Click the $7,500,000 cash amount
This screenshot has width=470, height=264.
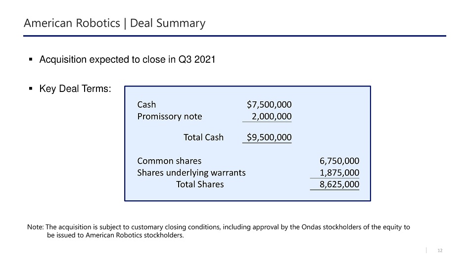(269, 105)
